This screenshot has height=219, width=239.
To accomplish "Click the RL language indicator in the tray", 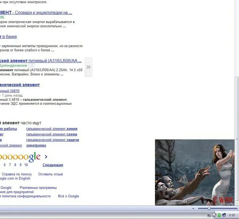I will click(209, 215).
